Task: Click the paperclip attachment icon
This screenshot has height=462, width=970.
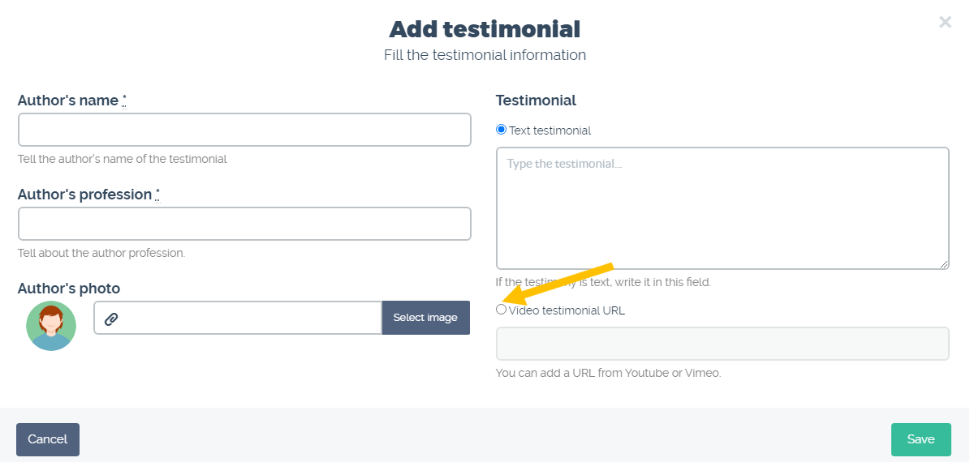Action: coord(110,319)
